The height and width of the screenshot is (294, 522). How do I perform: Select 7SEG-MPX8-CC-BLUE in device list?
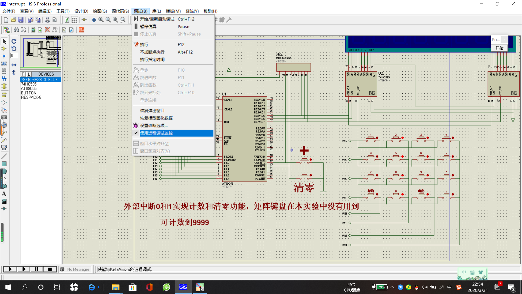coord(41,80)
